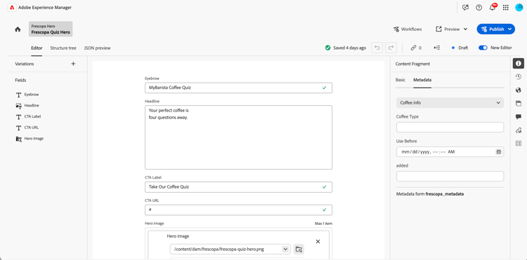Click the CTA Label field containing Take Our Coffee Quiz
The height and width of the screenshot is (260, 527).
tap(238, 187)
